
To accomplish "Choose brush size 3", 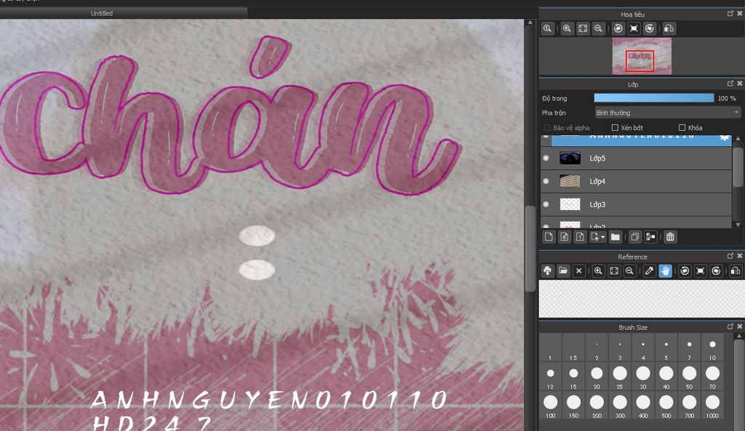I will pos(620,348).
